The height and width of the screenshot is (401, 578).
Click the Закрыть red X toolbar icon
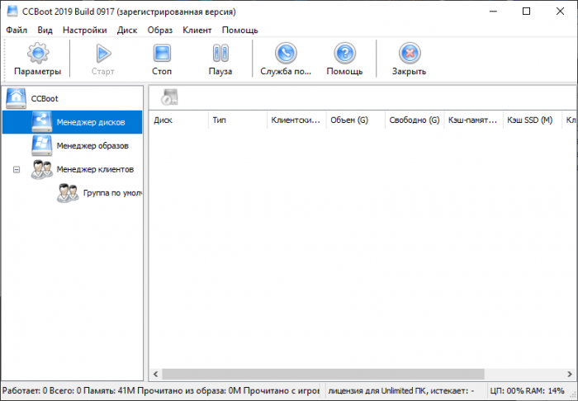[409, 54]
